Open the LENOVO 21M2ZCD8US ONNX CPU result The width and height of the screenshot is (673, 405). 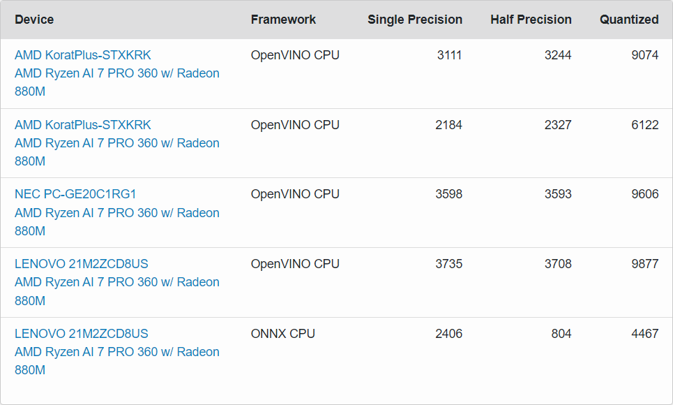click(81, 334)
